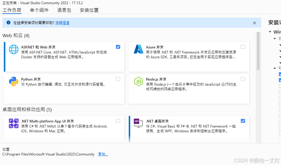Click the Node.js hexagon logo icon
This screenshot has width=281, height=165.
[x=139, y=81]
